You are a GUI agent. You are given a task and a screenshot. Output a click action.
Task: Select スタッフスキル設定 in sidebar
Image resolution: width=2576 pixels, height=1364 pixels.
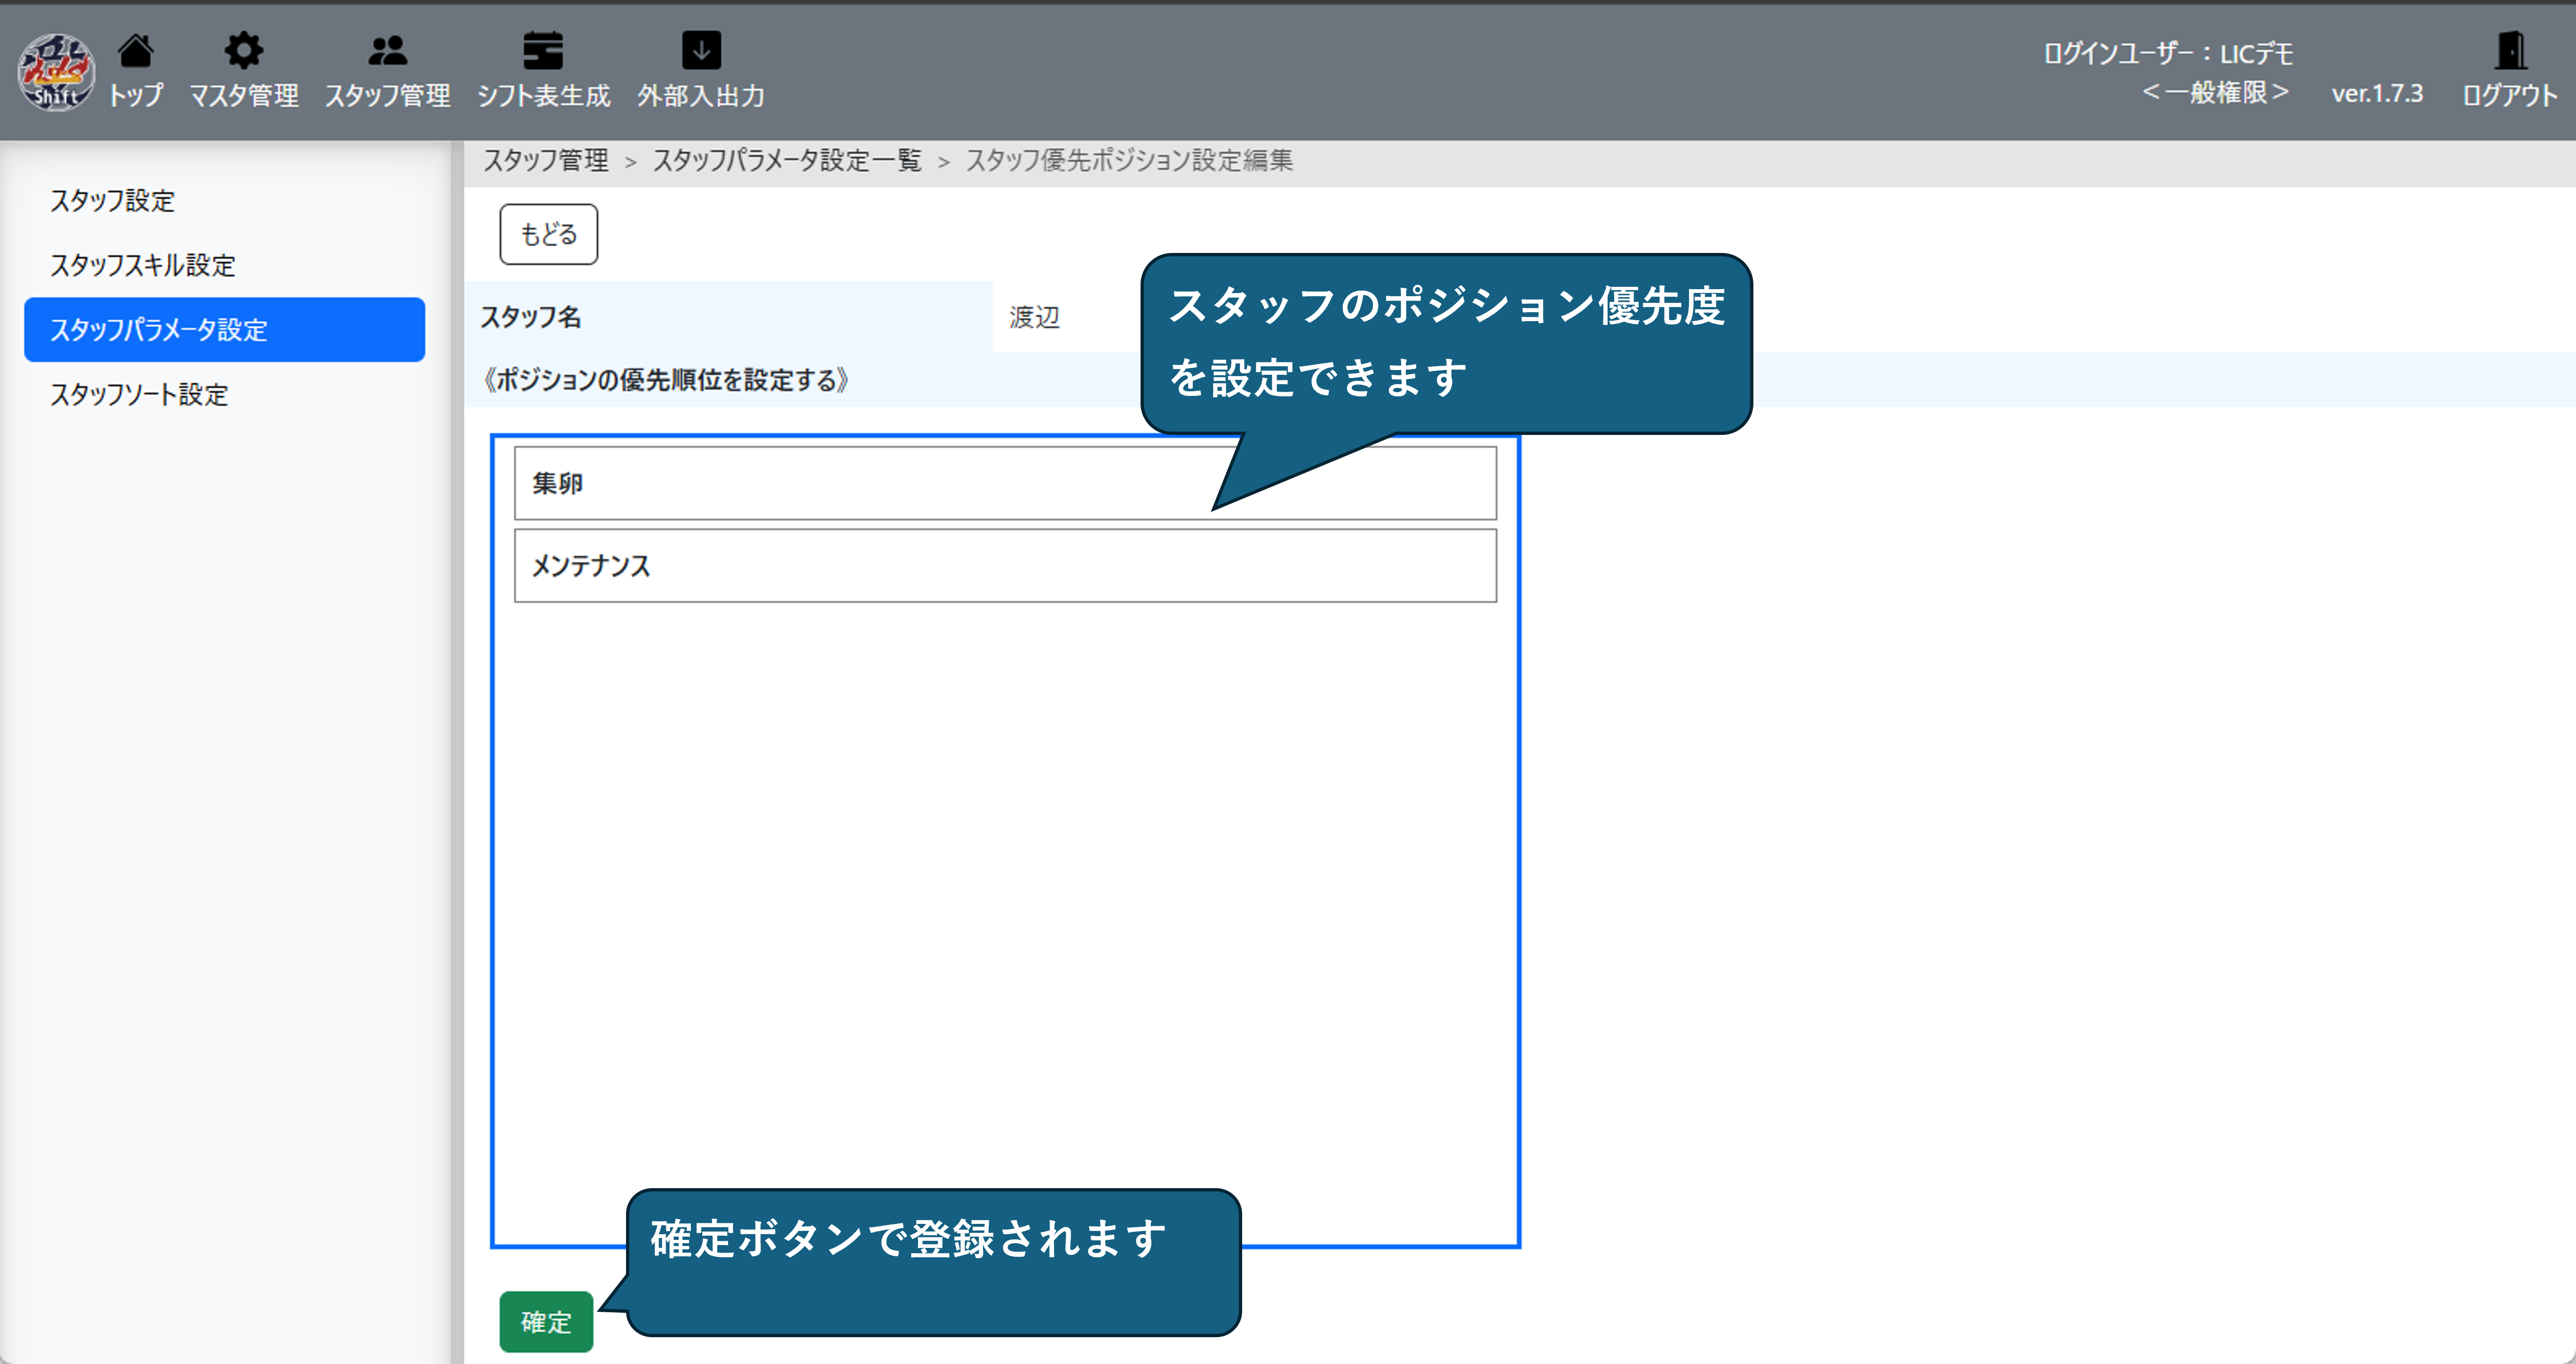[x=143, y=265]
